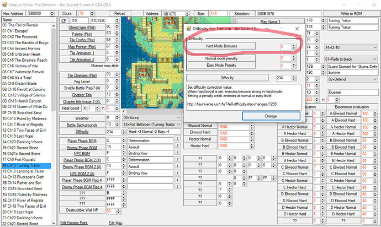
Task: Click the Selection field 008B1670
Action: pyautogui.click(x=289, y=14)
